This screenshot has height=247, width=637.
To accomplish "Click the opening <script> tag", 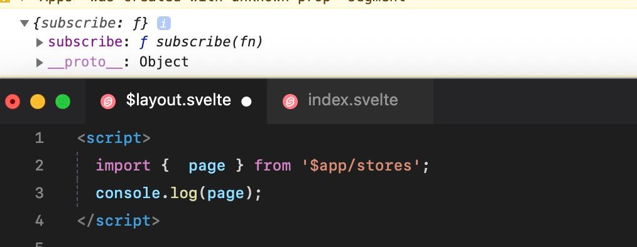I will point(114,139).
